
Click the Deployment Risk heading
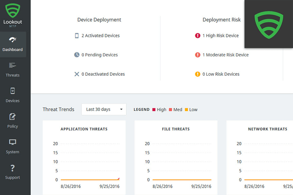tap(222, 20)
